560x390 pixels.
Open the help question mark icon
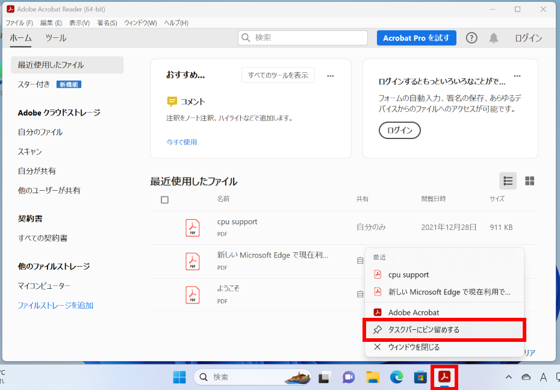pos(471,38)
